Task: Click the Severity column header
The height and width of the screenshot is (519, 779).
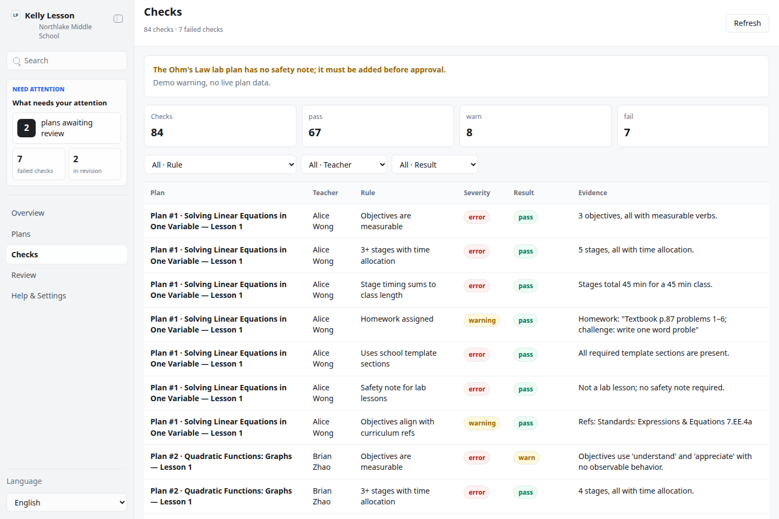Action: 477,193
